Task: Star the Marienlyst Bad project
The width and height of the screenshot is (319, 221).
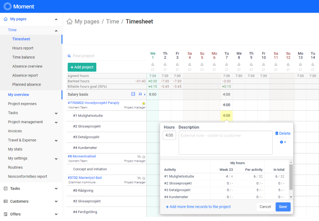Action: click(144, 178)
